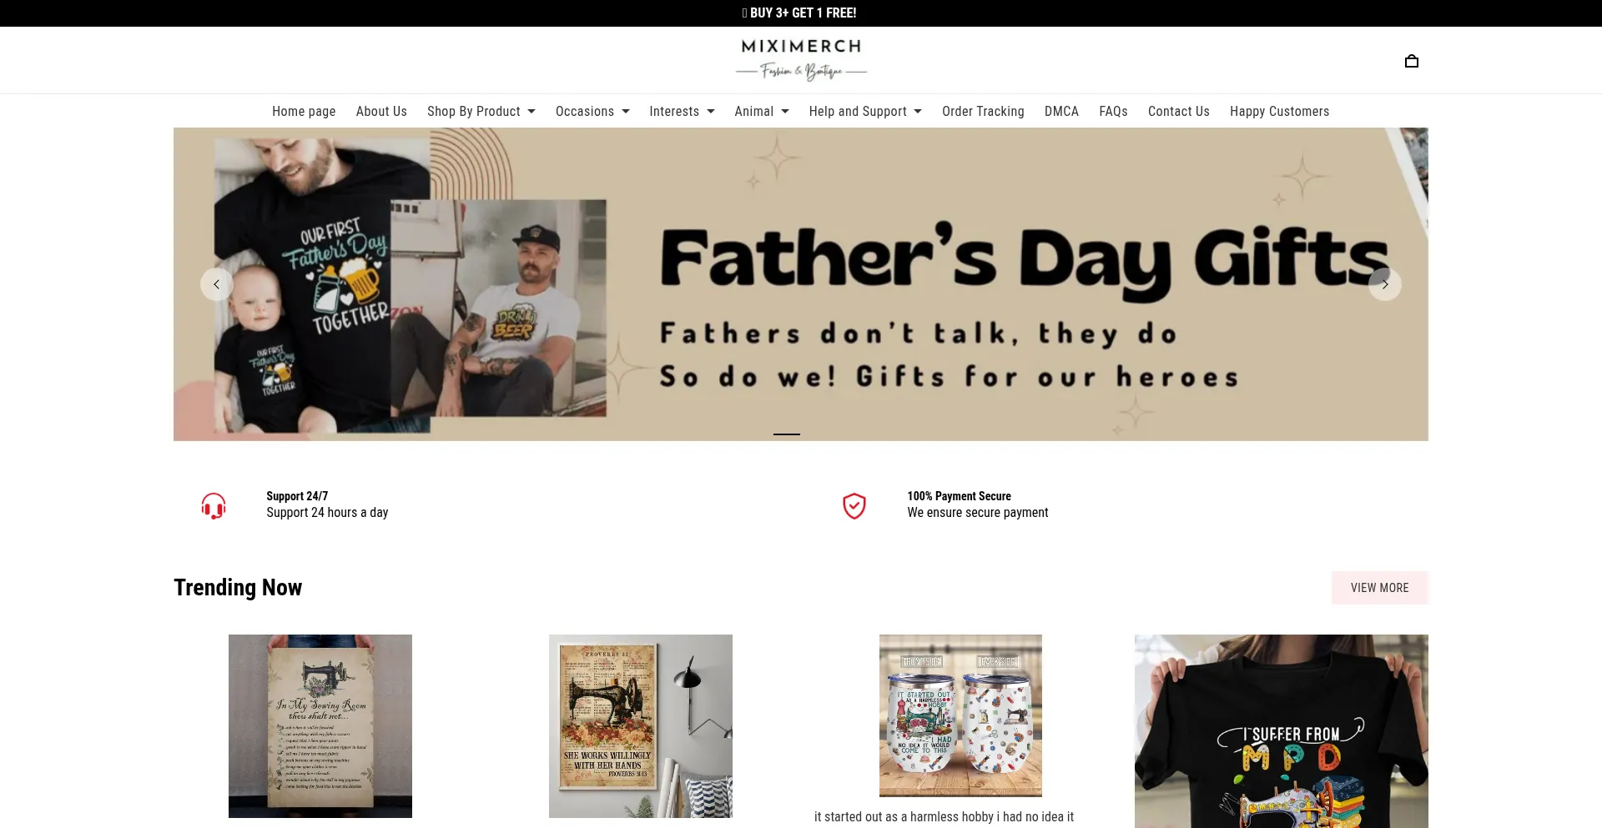Image resolution: width=1602 pixels, height=828 pixels.
Task: Select the active banner slide indicator
Action: click(x=787, y=434)
